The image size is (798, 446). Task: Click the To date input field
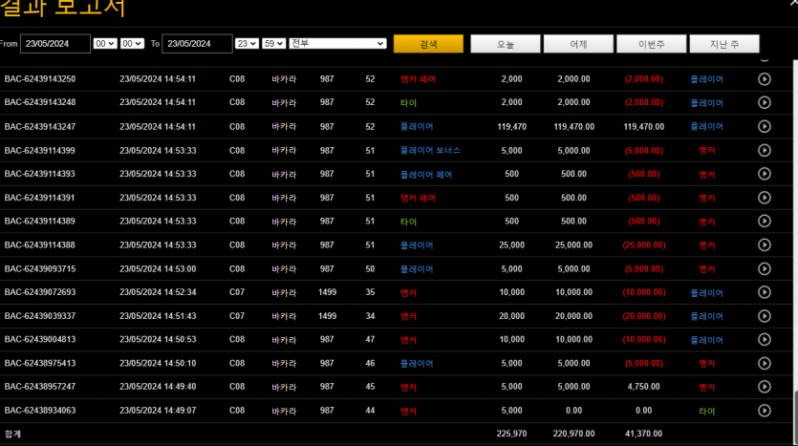point(197,44)
